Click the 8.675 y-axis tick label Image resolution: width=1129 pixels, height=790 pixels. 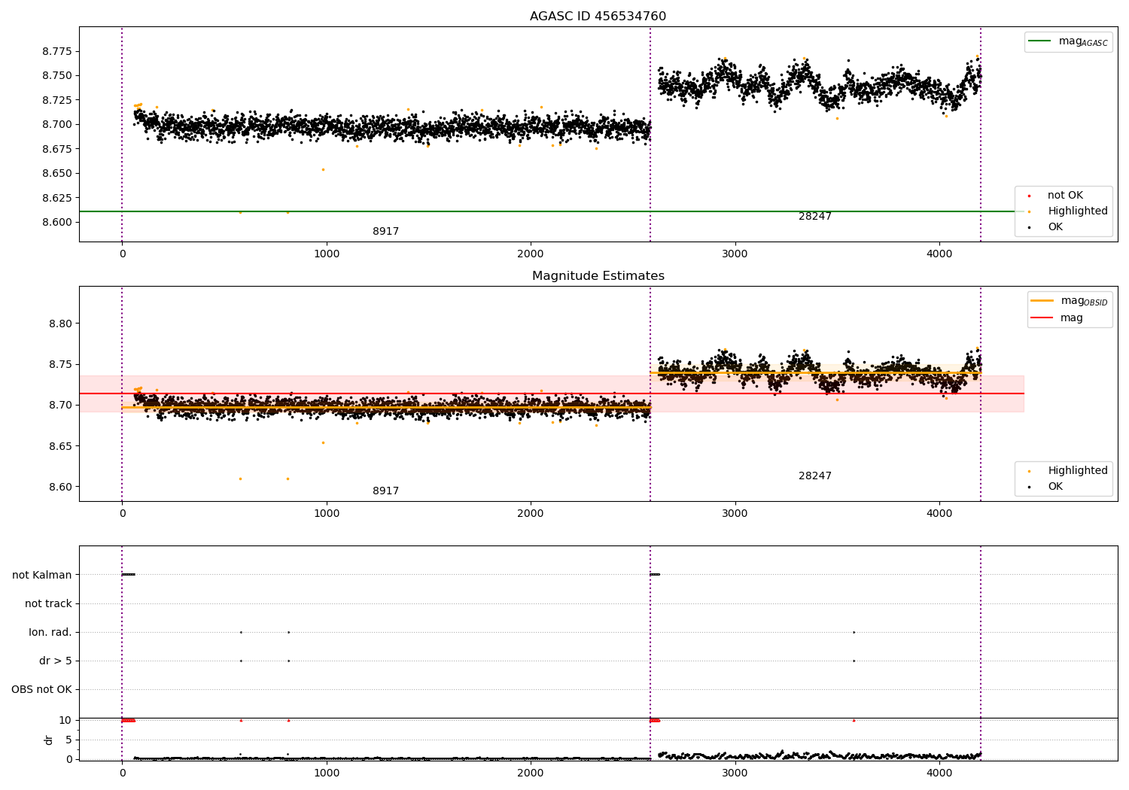coord(56,150)
